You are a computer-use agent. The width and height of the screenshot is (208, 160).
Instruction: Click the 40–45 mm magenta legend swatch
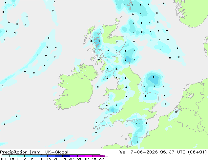[x=89, y=156]
